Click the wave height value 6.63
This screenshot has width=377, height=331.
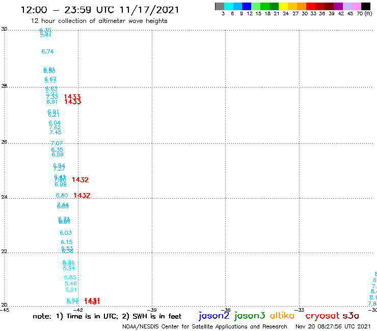pos(51,89)
